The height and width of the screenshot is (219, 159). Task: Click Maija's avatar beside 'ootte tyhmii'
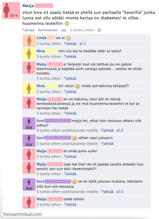pyautogui.click(x=29, y=202)
